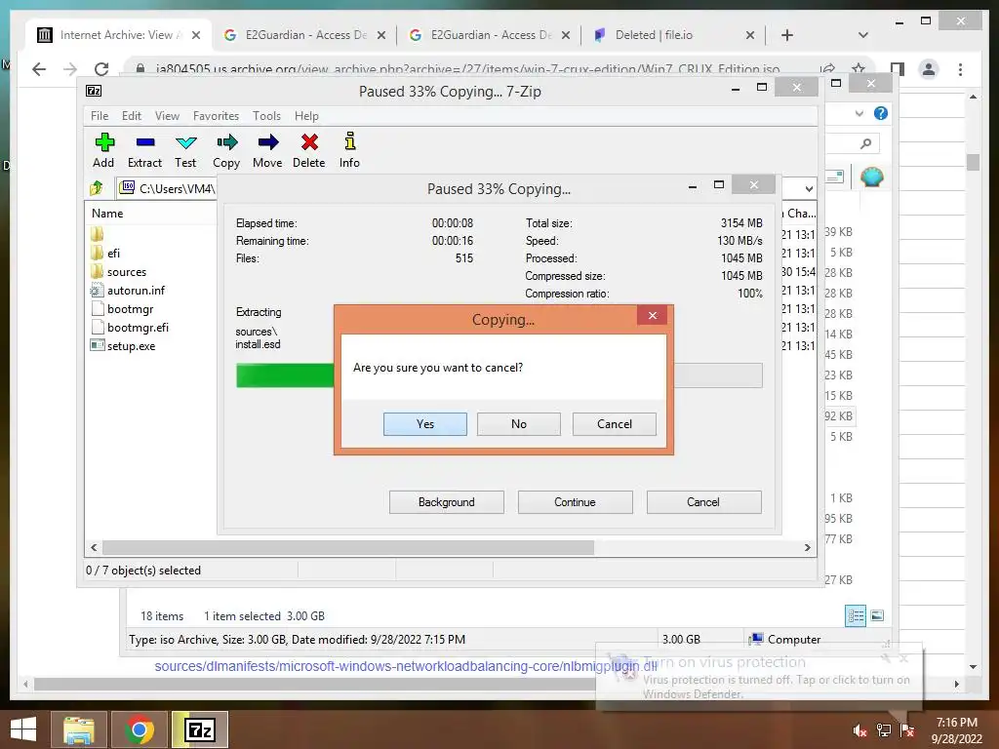Go back in Chrome
The width and height of the screenshot is (999, 749).
[x=39, y=69]
